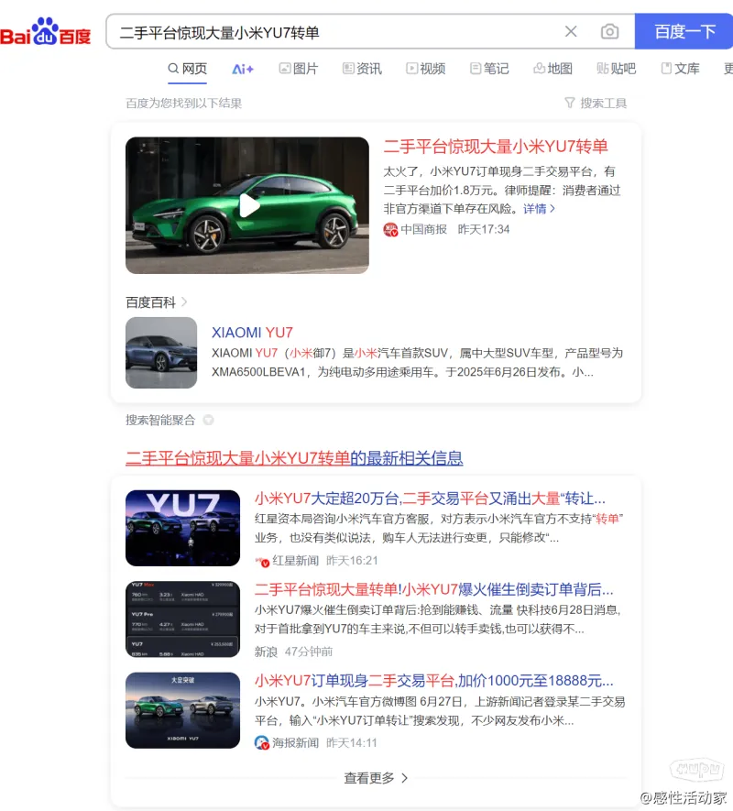This screenshot has width=733, height=811.
Task: Open 小米YU7大定超20万台 news headline
Action: tap(430, 499)
